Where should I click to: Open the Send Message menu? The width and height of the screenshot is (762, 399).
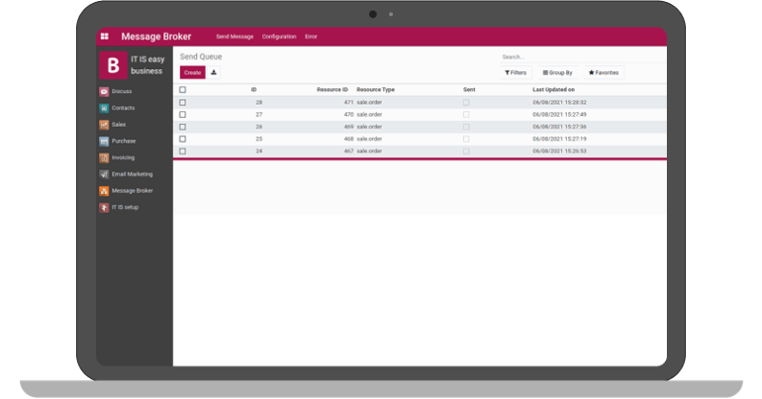(235, 37)
